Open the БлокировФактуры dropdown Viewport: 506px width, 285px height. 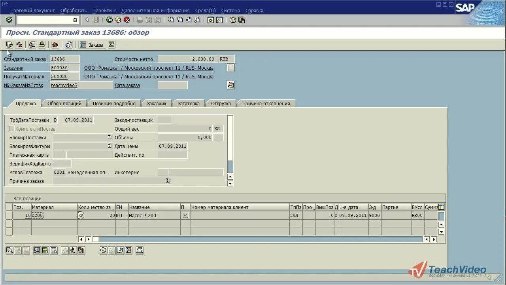pyautogui.click(x=110, y=146)
